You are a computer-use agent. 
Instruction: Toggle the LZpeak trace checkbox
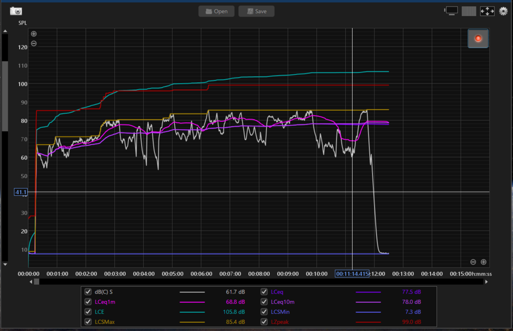264,322
